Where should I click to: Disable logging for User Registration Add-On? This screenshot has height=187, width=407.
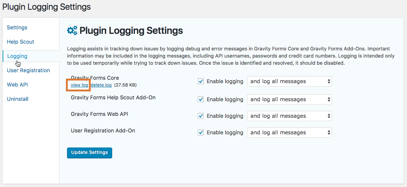(x=201, y=132)
